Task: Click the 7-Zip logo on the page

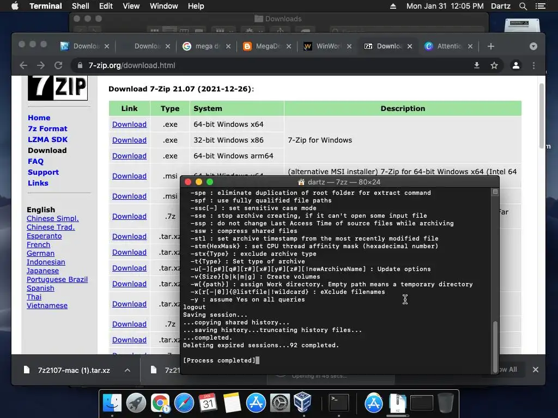Action: coord(58,88)
